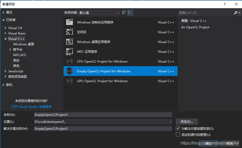Click the GPU OpenCL Project cube icon
This screenshot has width=242, height=148.
(x=70, y=81)
